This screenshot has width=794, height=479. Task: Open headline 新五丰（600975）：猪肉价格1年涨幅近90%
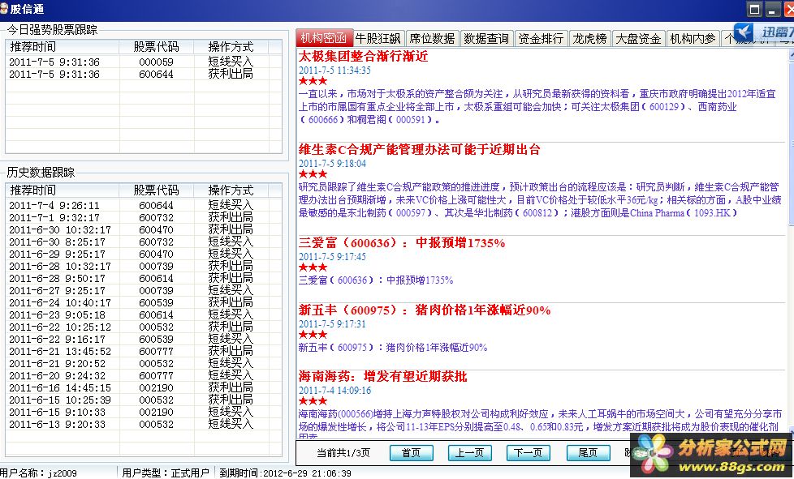click(425, 310)
